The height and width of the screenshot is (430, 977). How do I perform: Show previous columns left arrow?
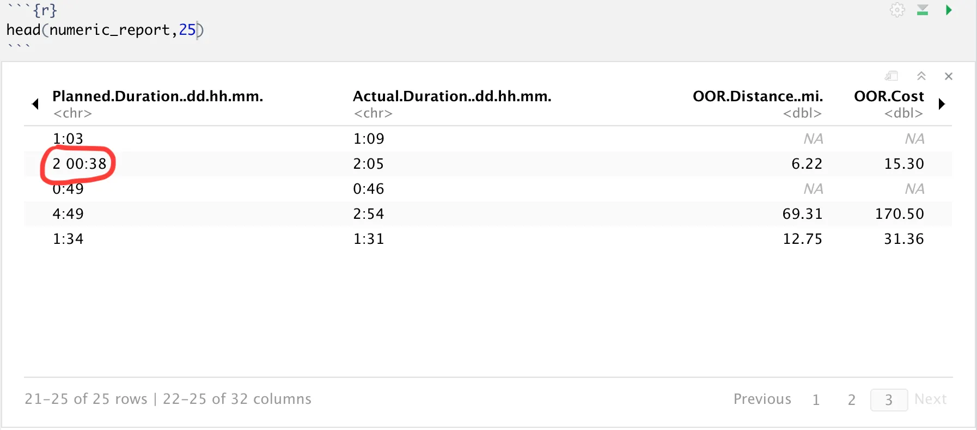coord(35,104)
